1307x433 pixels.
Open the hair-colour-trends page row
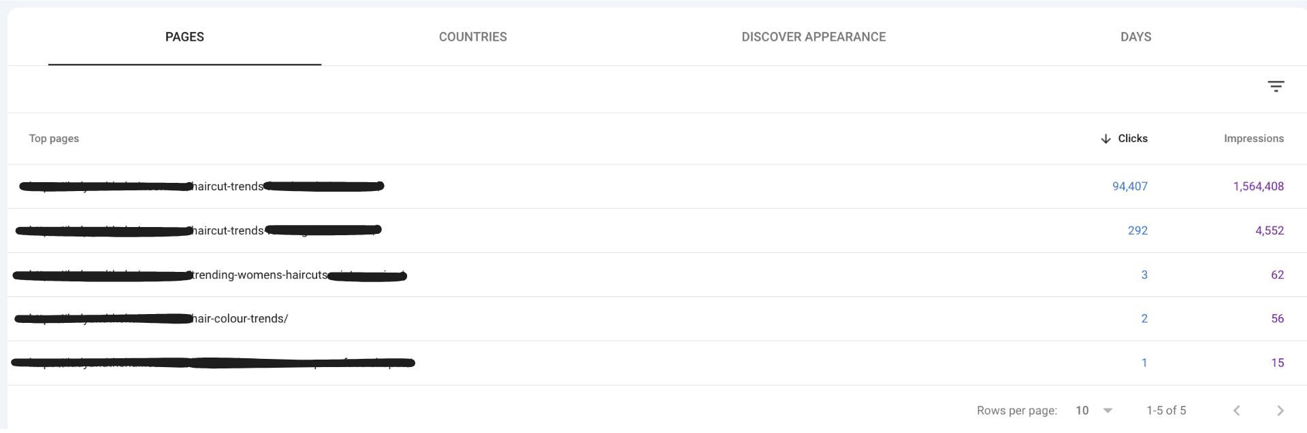coord(240,319)
